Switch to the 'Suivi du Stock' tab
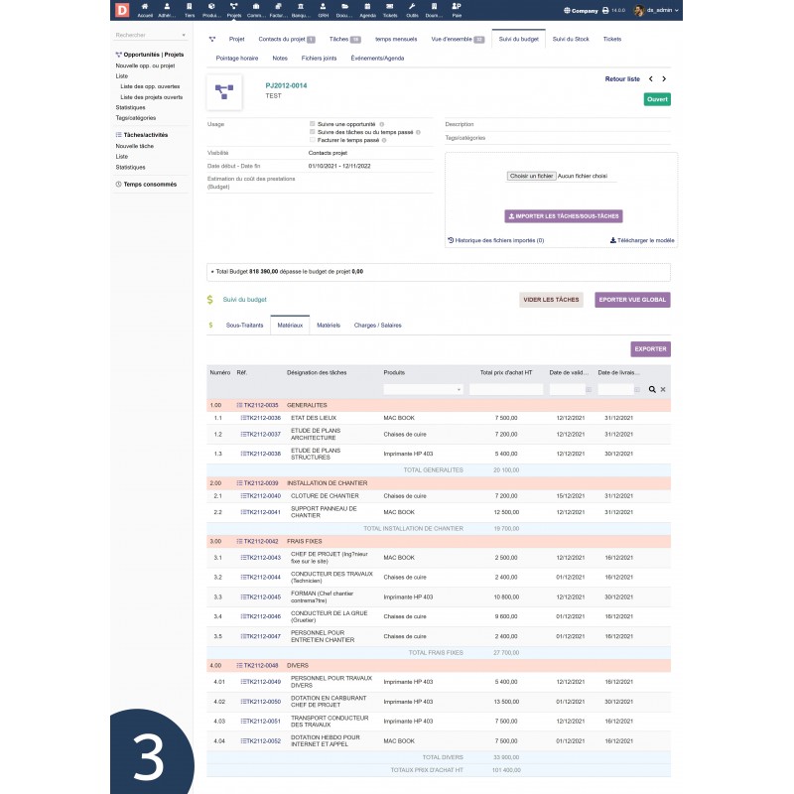 pyautogui.click(x=573, y=39)
